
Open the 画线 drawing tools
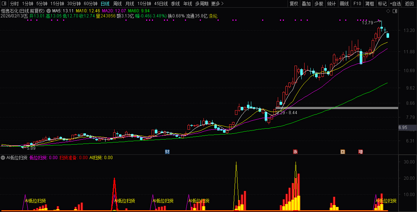[344, 4]
